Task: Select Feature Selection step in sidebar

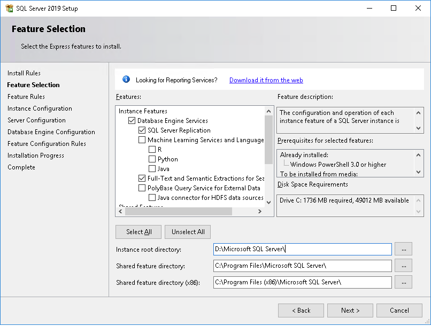Action: (33, 85)
